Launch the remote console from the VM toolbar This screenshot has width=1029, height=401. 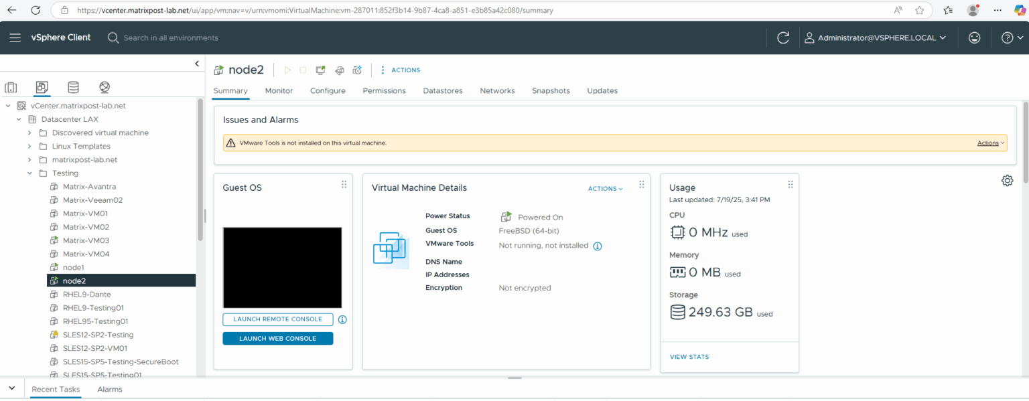[x=320, y=70]
